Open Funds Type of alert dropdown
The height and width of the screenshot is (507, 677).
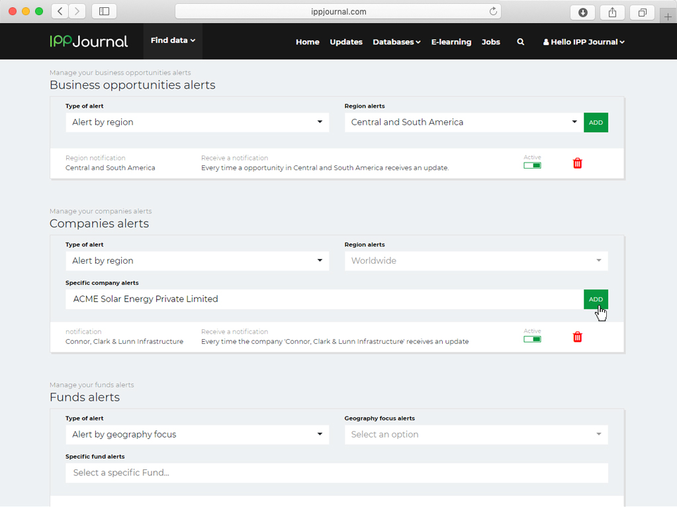click(197, 434)
